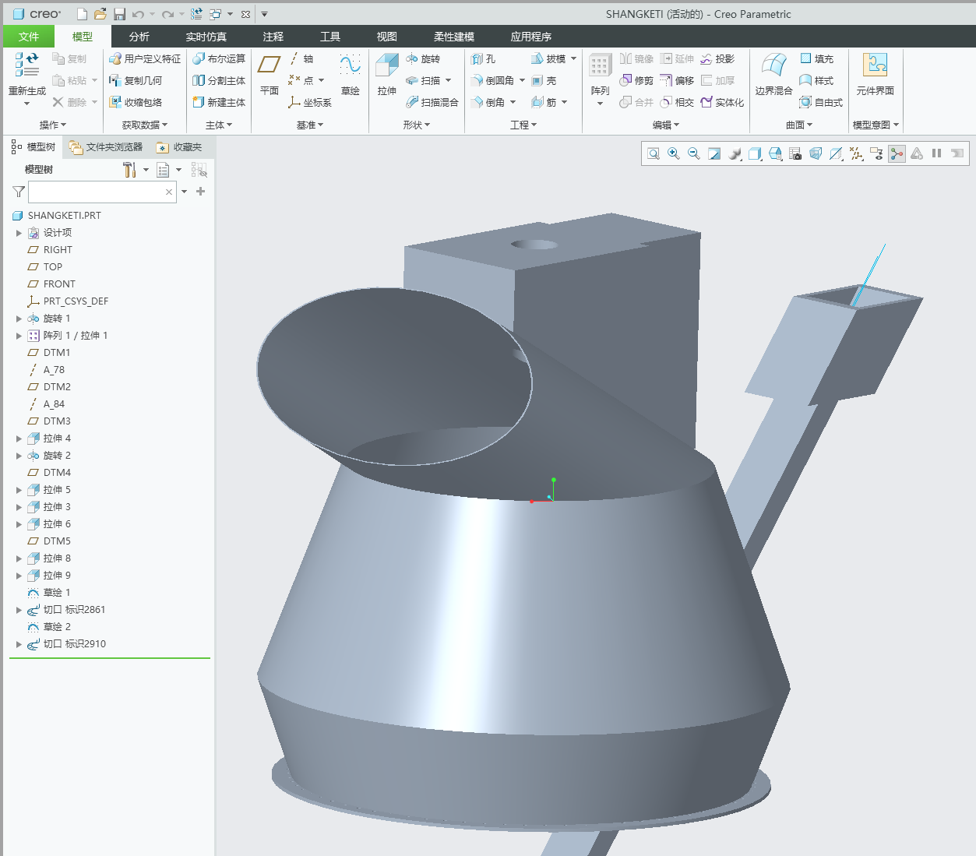This screenshot has height=856, width=976.
Task: Click the Zoom In magnifier icon
Action: point(674,154)
